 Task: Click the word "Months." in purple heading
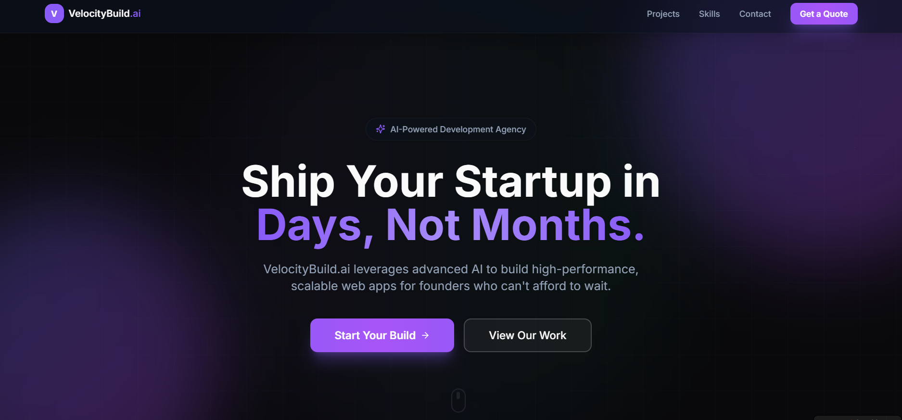[x=558, y=225]
